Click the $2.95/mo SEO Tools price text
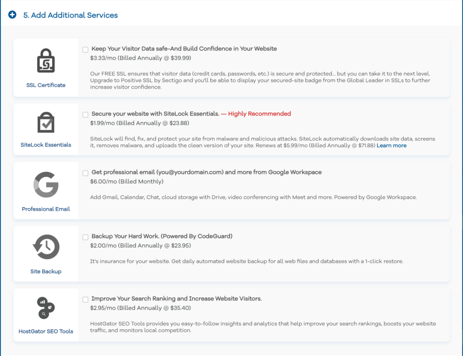 pos(141,308)
